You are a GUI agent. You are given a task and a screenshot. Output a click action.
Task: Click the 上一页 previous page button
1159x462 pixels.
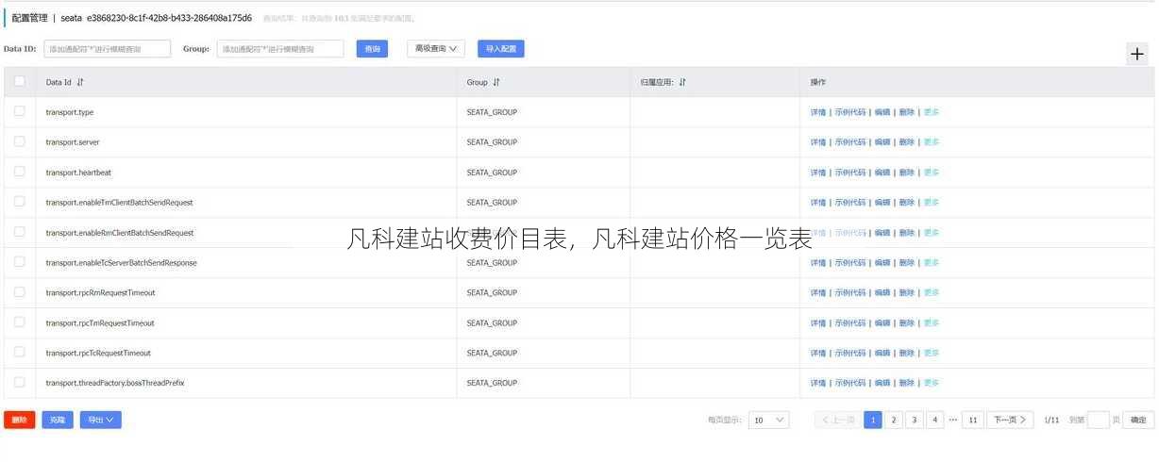point(837,421)
